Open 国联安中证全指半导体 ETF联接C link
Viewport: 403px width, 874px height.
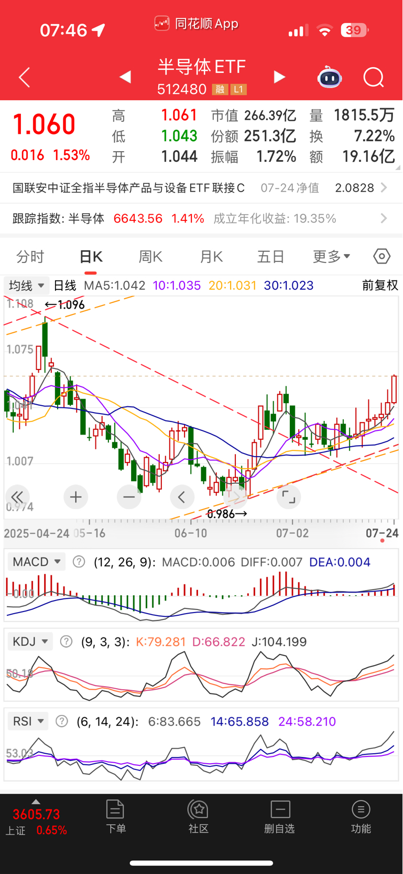(129, 188)
